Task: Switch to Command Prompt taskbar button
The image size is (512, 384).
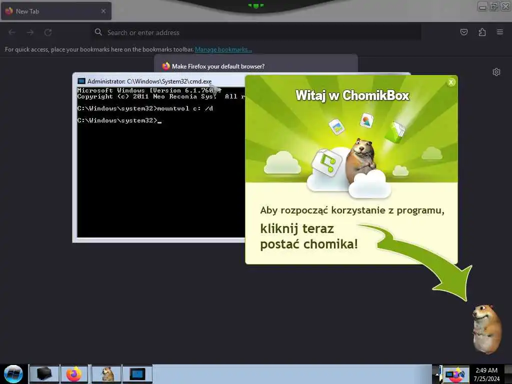Action: click(137, 374)
